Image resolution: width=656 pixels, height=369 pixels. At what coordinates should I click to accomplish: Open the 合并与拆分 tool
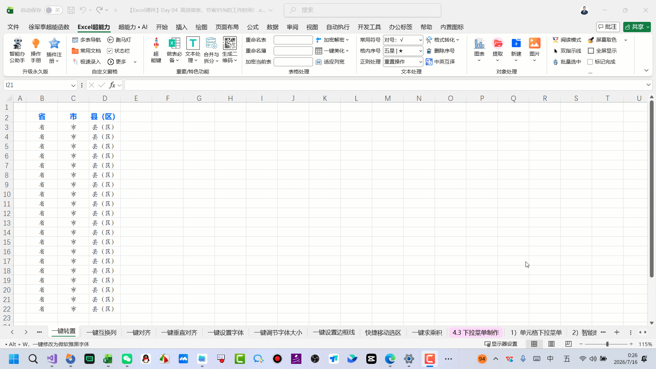[211, 43]
